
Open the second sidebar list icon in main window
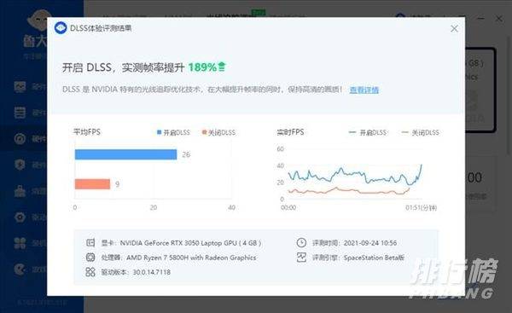coord(20,113)
